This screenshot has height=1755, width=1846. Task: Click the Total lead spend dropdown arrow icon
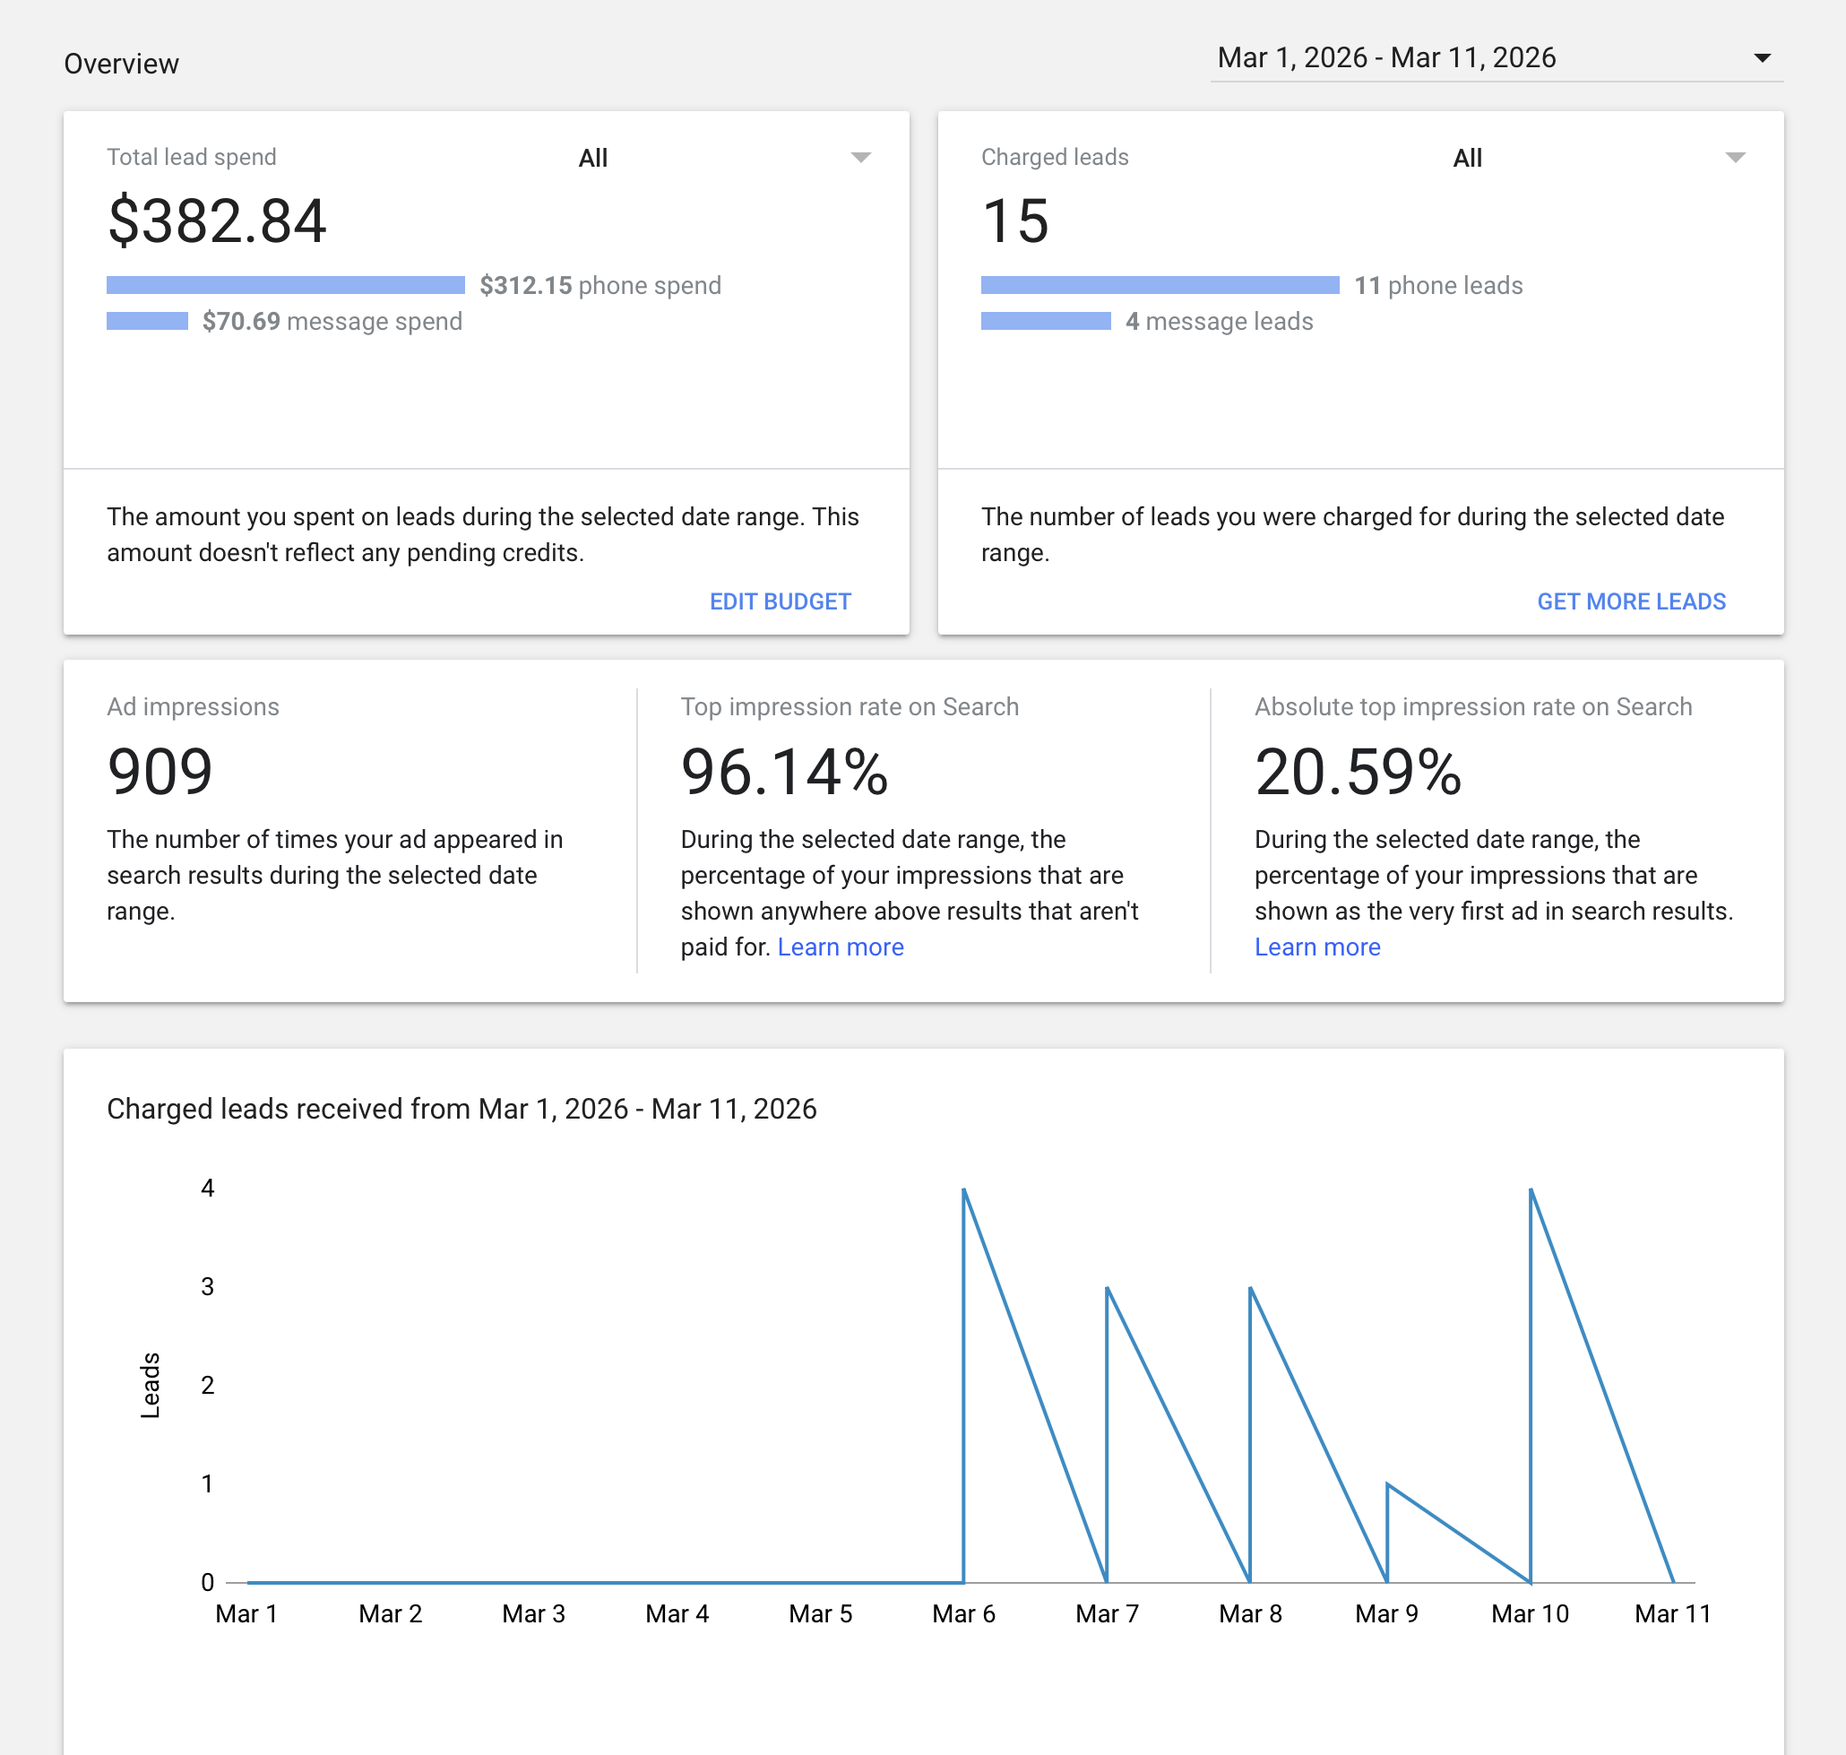(860, 157)
